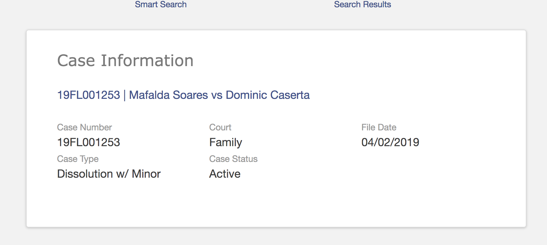Click the word "Search" in Smart Search
The width and height of the screenshot is (547, 245).
tap(173, 5)
